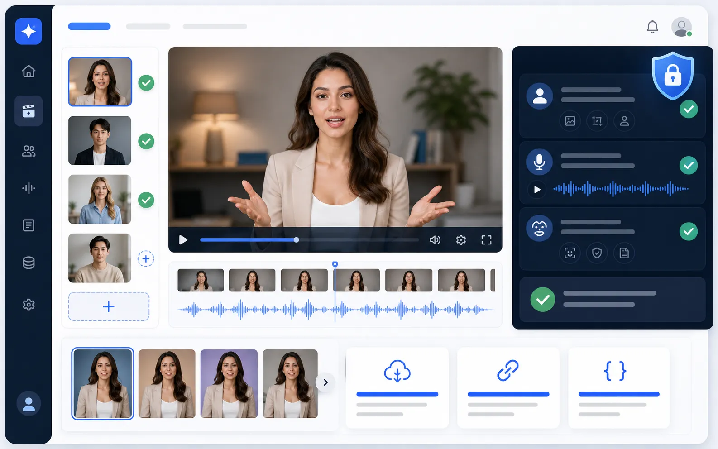This screenshot has height=449, width=718.
Task: Open the database stack icon in sidebar
Action: click(29, 263)
